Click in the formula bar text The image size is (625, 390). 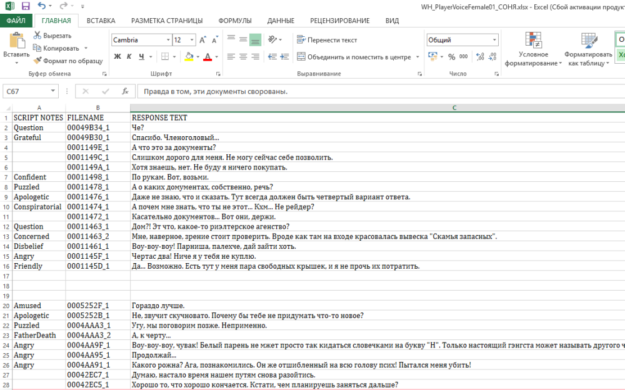click(215, 91)
